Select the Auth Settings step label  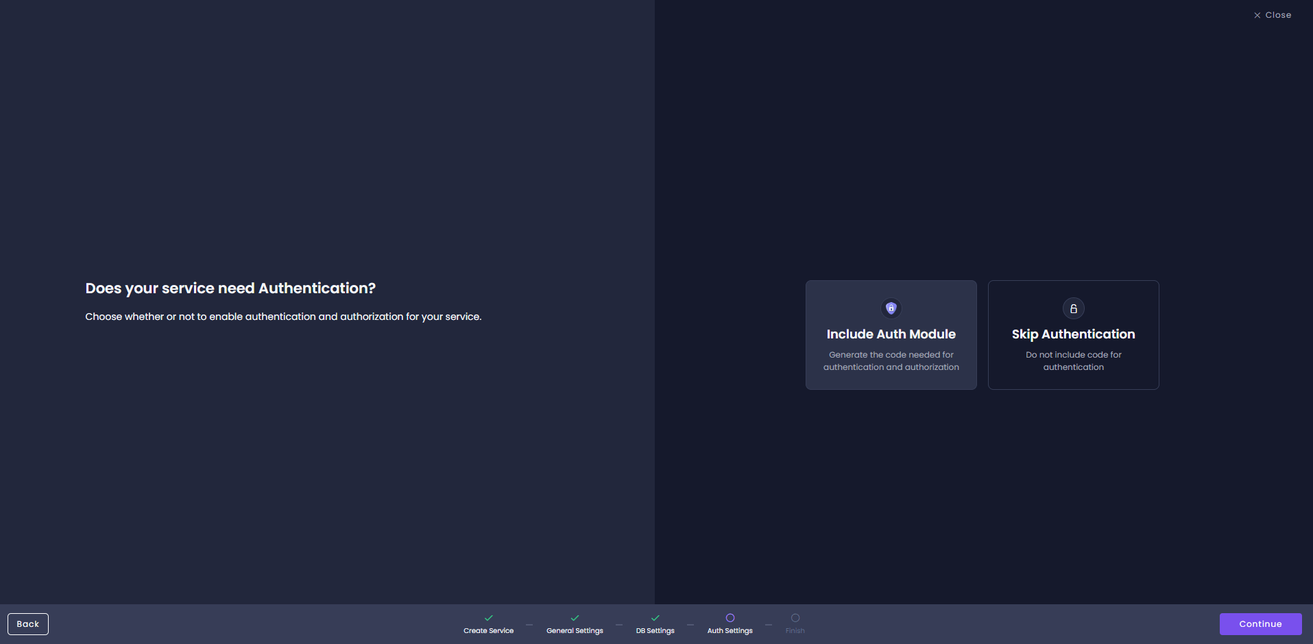tap(730, 631)
